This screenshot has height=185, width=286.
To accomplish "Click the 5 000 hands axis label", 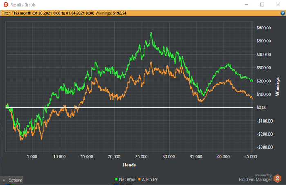I will [32, 156].
